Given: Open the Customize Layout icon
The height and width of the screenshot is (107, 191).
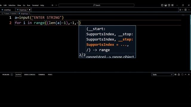Looking at the screenshot, I should 172,5.
